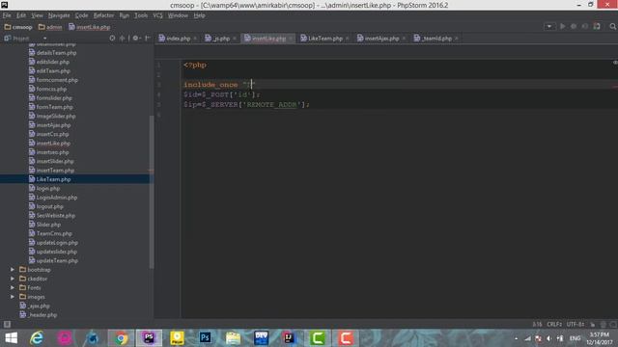Select updateTeam.php in project tree

point(57,260)
